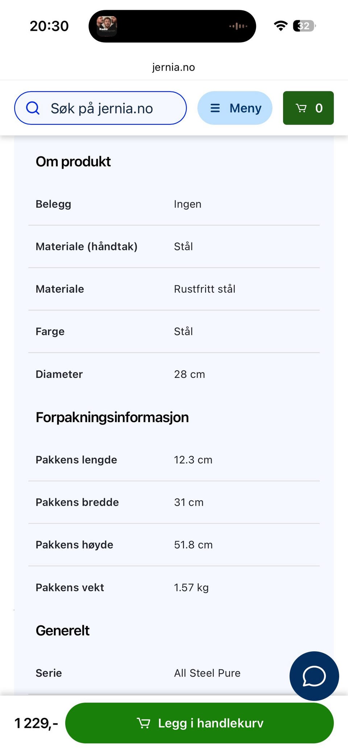Tap the jernia.no address bar

174,67
